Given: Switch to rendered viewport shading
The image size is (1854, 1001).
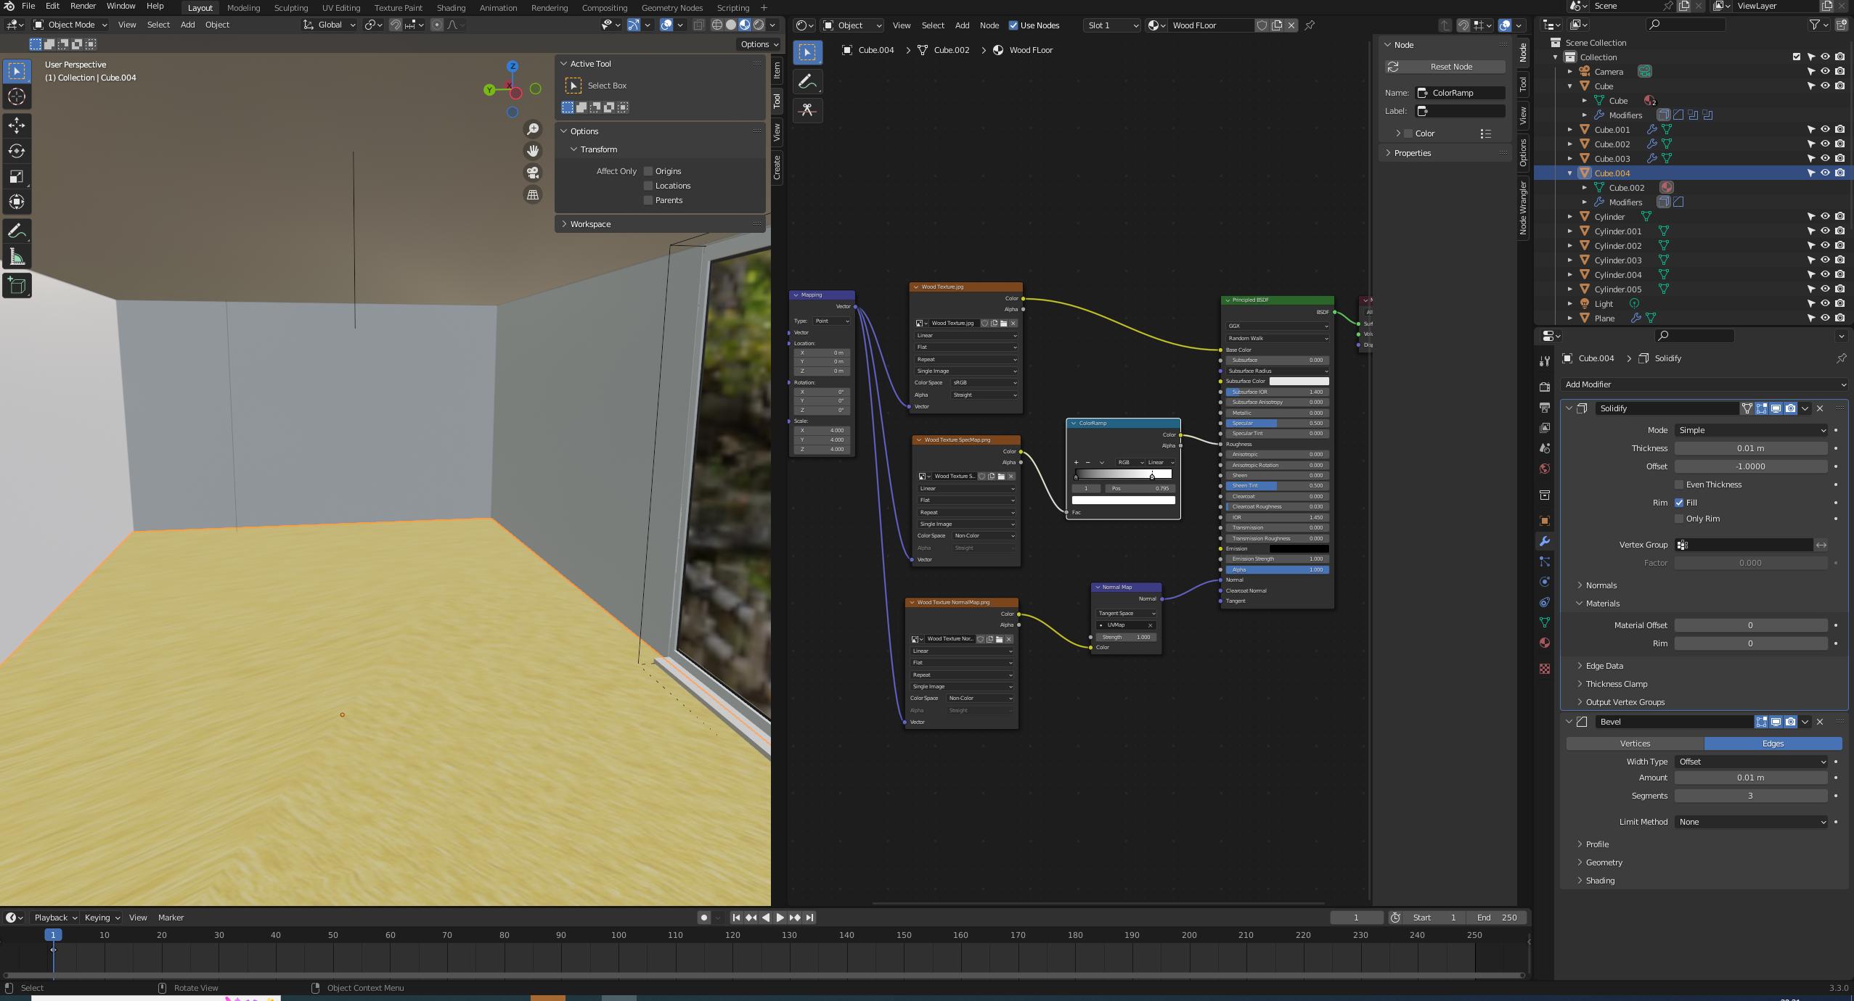Looking at the screenshot, I should pyautogui.click(x=759, y=25).
